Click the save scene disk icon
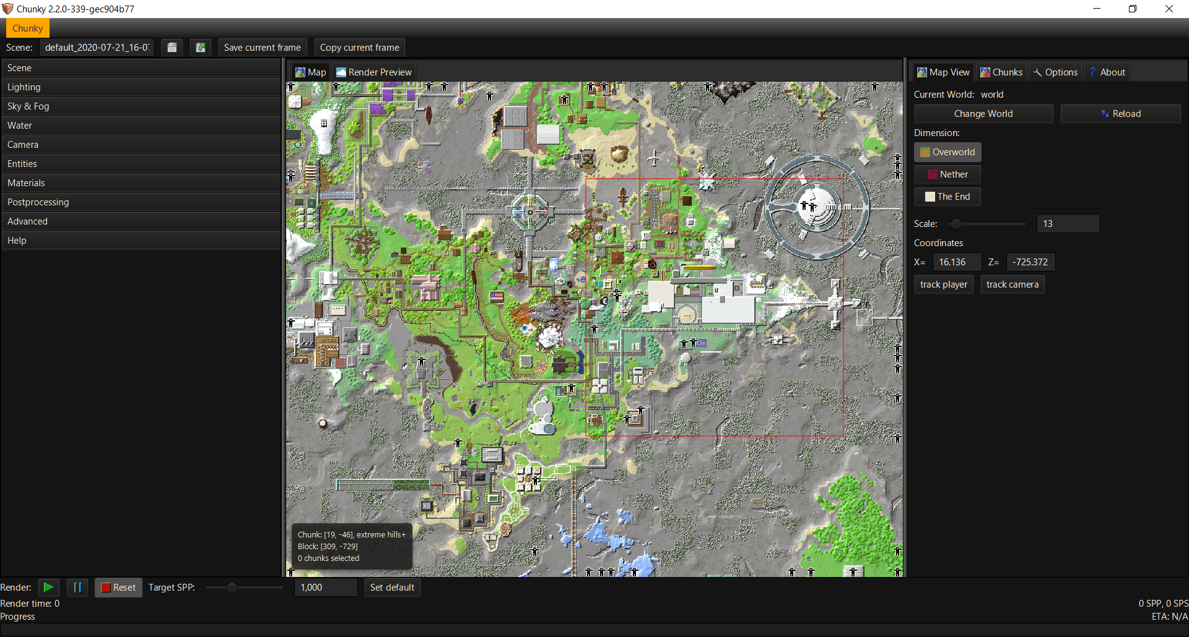Screen dimensions: 1189x637 [172, 48]
